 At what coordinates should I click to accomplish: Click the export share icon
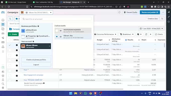pyautogui.click(x=146, y=34)
